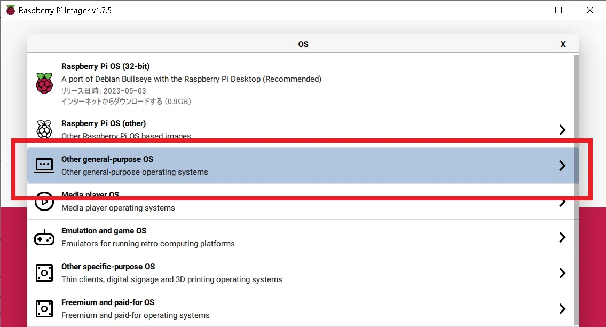Image resolution: width=606 pixels, height=327 pixels.
Task: Expand the Other specific-purpose OS chevron
Action: coord(562,273)
